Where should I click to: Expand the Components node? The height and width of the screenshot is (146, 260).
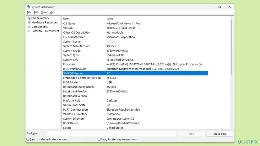[x=29, y=27]
